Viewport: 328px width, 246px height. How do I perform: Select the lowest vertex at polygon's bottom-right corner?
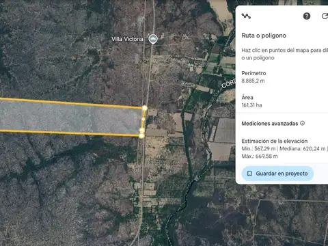141,136
